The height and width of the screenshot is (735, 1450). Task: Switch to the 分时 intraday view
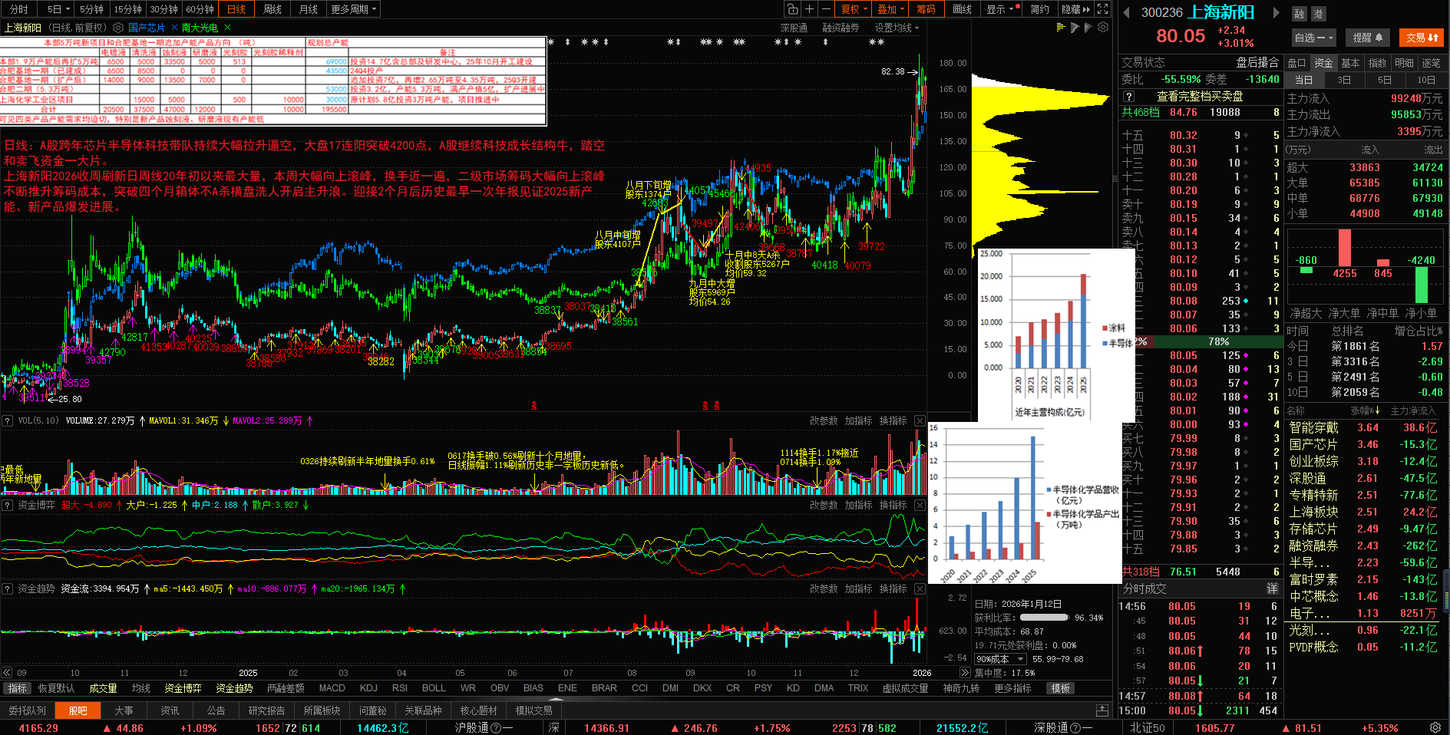coord(18,9)
